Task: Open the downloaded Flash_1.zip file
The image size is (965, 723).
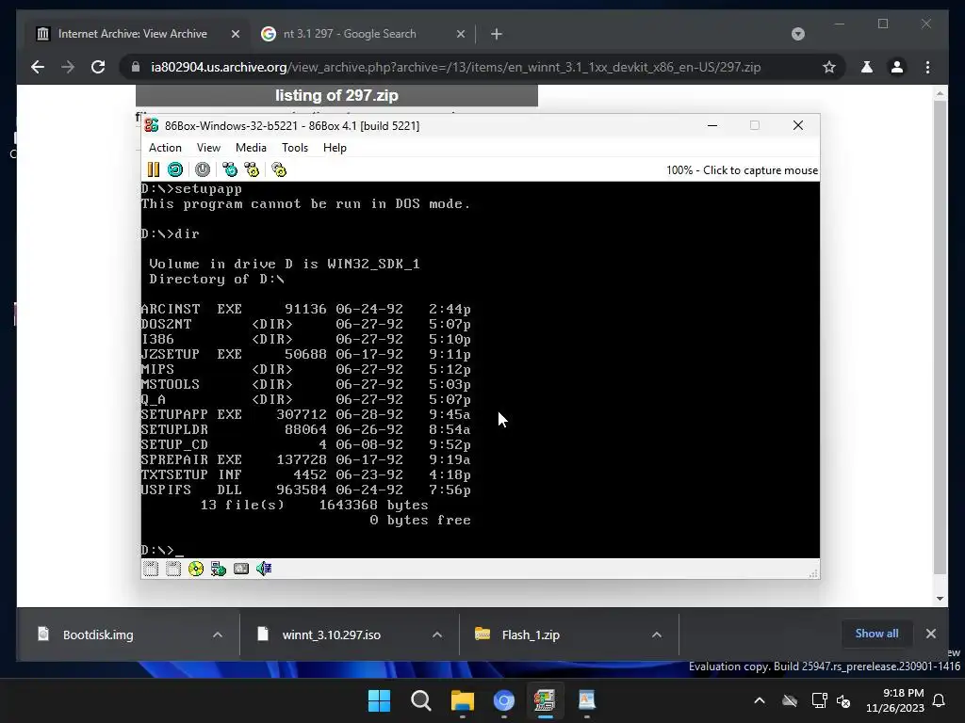Action: (530, 635)
